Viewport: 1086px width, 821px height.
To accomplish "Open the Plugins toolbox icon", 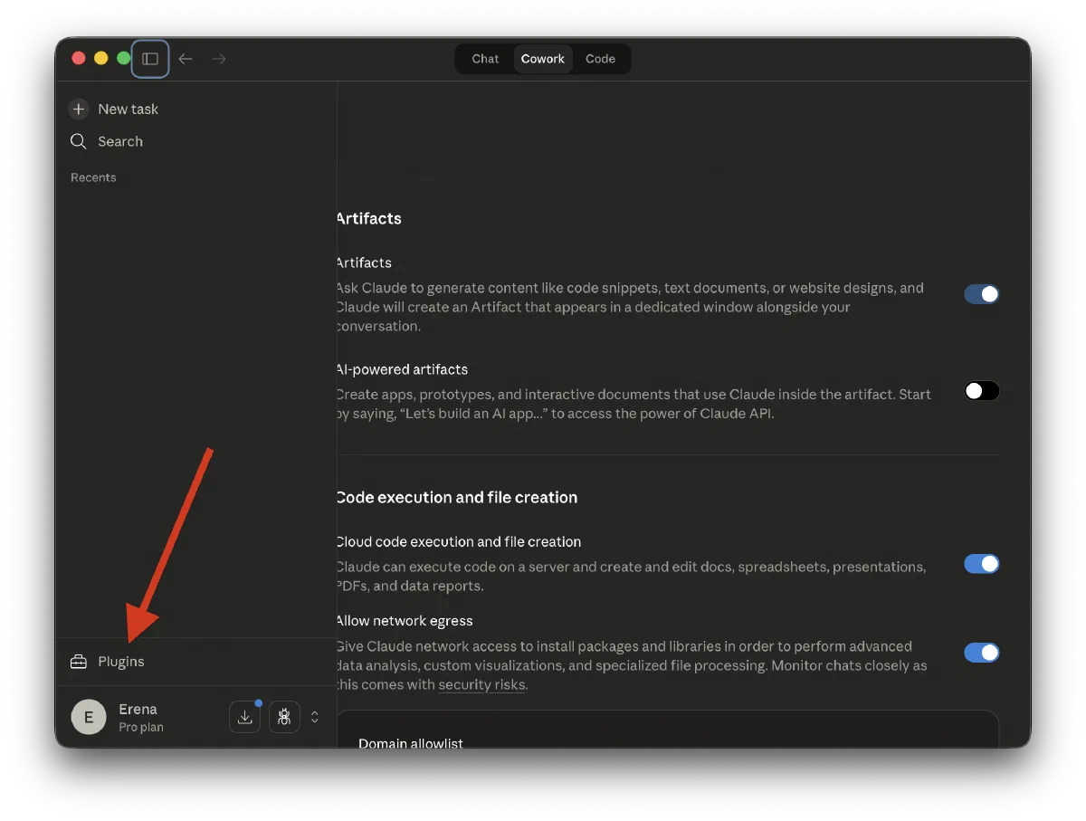I will (x=79, y=662).
